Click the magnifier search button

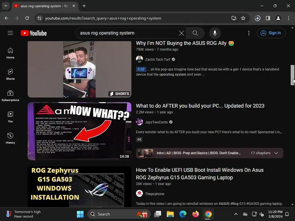195,33
